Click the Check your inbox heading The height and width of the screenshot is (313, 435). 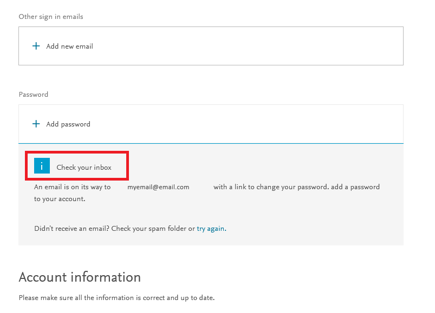[x=84, y=168]
